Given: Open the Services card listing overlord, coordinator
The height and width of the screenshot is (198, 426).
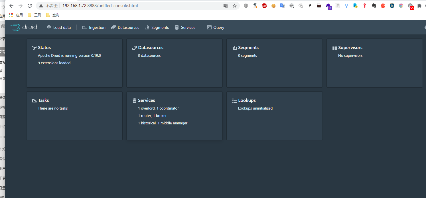Looking at the screenshot, I should 174,116.
